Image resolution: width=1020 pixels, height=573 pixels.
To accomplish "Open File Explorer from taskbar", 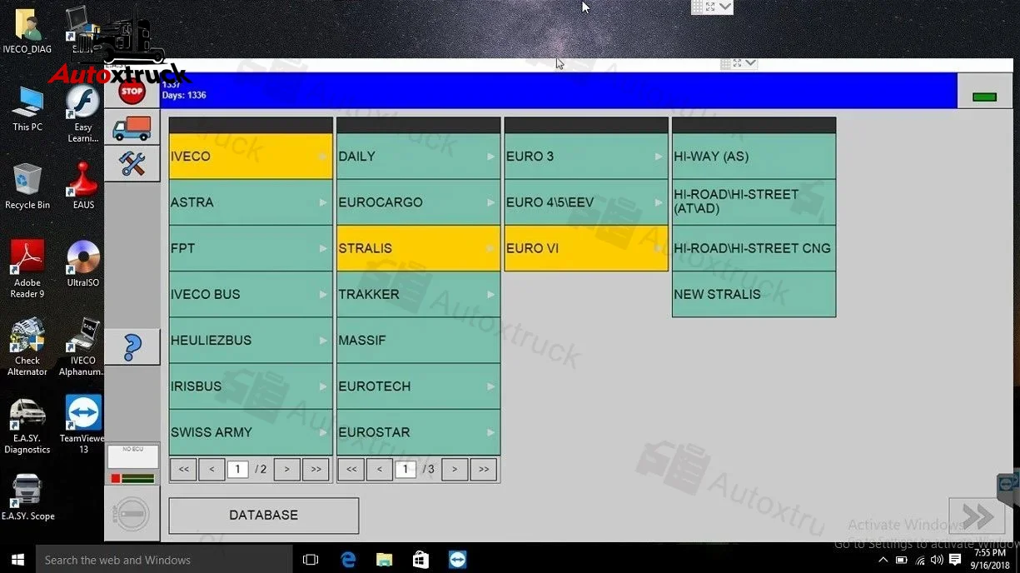I will click(x=384, y=560).
